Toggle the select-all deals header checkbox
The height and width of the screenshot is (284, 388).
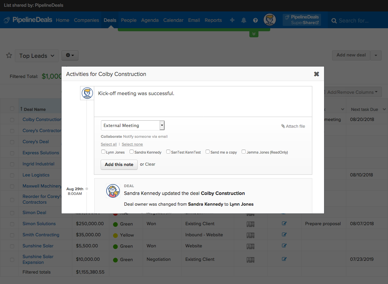(12, 109)
